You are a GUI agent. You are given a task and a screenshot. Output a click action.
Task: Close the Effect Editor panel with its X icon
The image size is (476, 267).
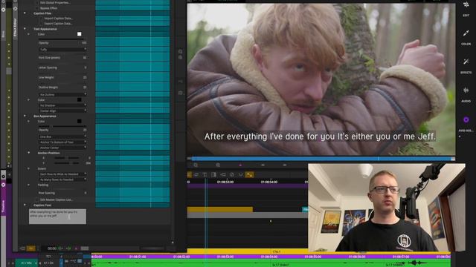point(15,8)
